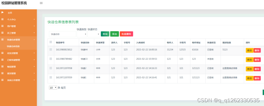This screenshot has width=264, height=106.
Task: Click the 物流单号 column header
Action: (x=60, y=43)
